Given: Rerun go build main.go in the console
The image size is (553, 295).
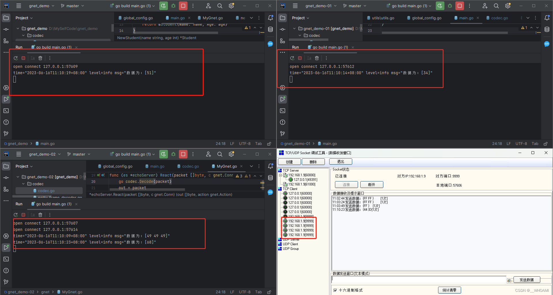Looking at the screenshot, I should (x=16, y=58).
